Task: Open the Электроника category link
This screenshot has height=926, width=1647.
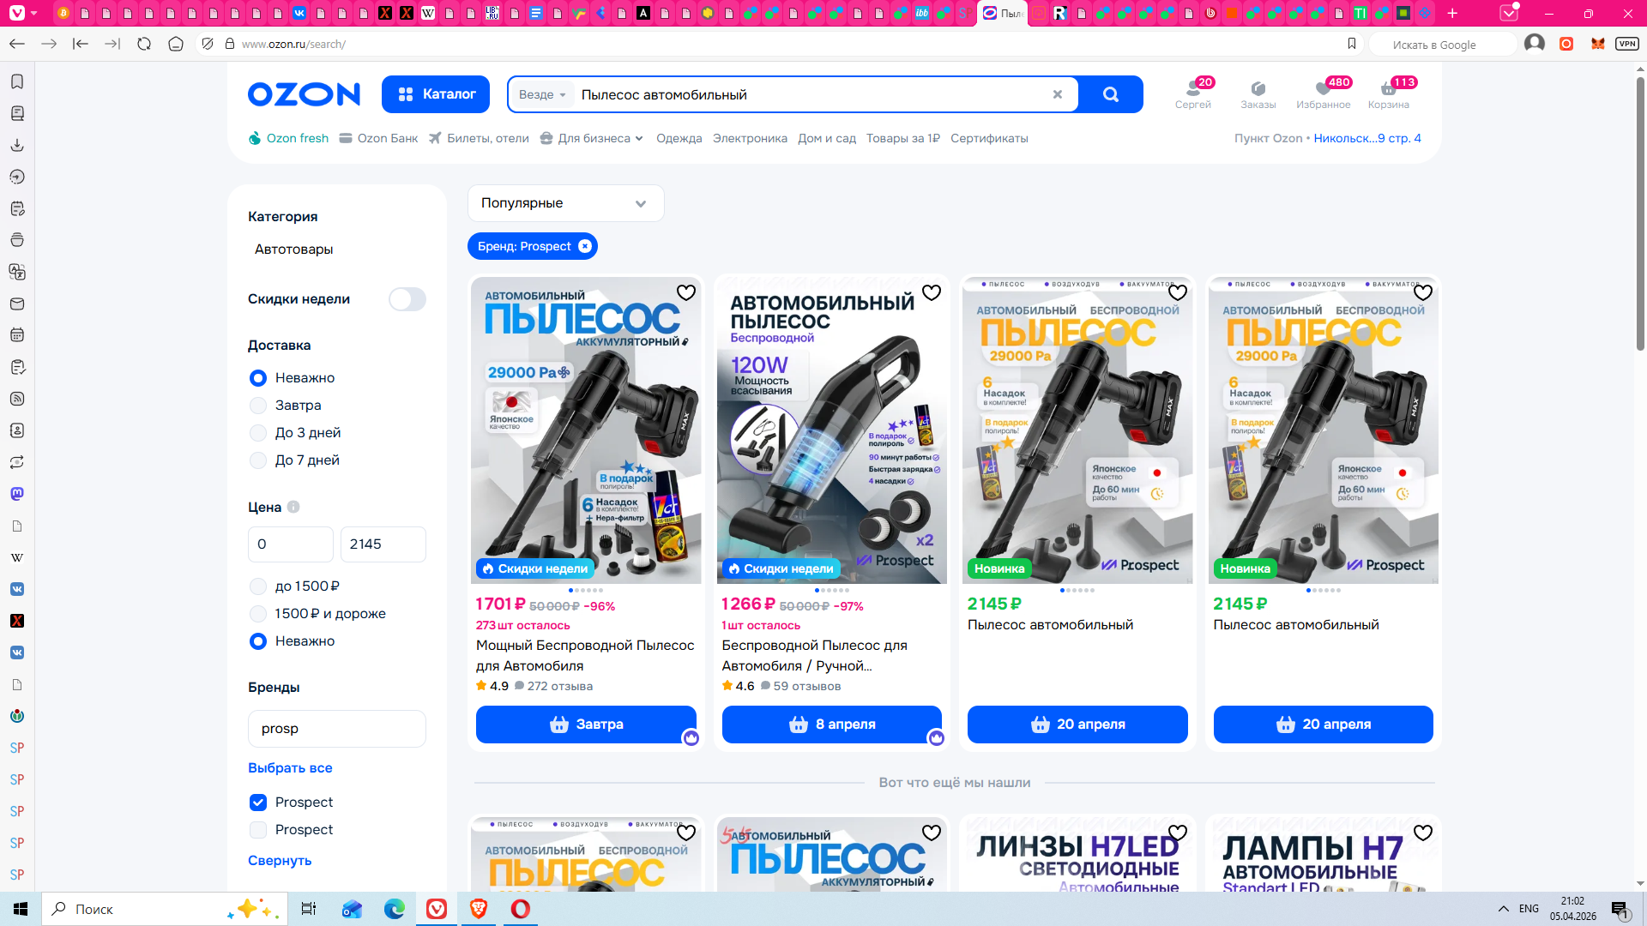Action: point(750,138)
